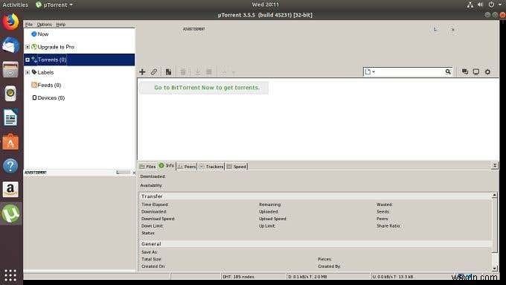Click the DHT nodes status bar entry

point(238,277)
